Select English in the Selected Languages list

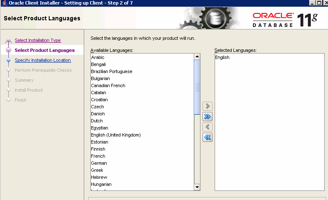[222, 57]
